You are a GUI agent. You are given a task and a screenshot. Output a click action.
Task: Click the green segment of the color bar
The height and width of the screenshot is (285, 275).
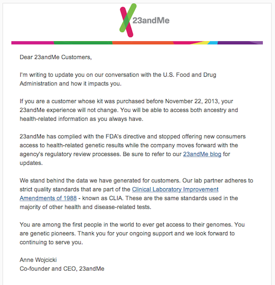pos(83,43)
